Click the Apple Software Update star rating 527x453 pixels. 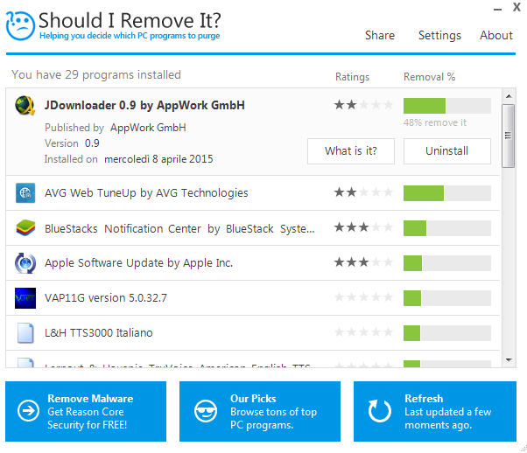pyautogui.click(x=363, y=262)
